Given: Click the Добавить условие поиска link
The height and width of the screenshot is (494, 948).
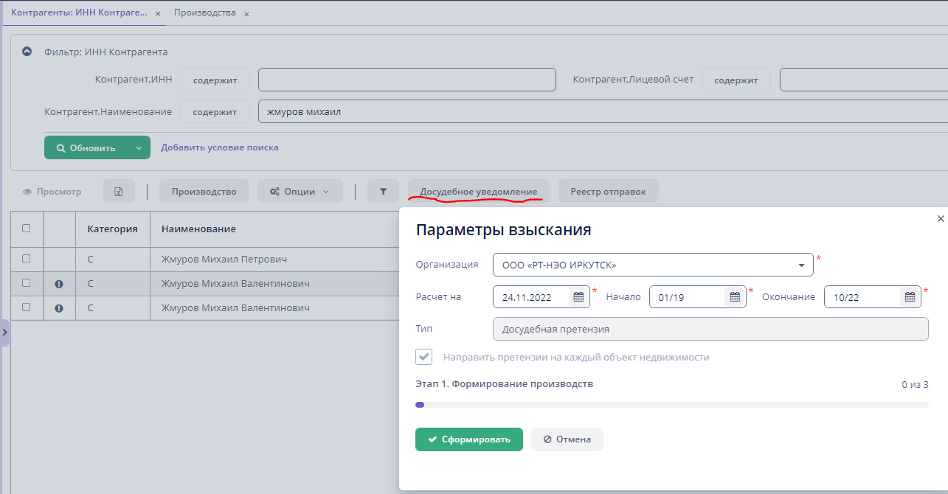Looking at the screenshot, I should pyautogui.click(x=220, y=147).
